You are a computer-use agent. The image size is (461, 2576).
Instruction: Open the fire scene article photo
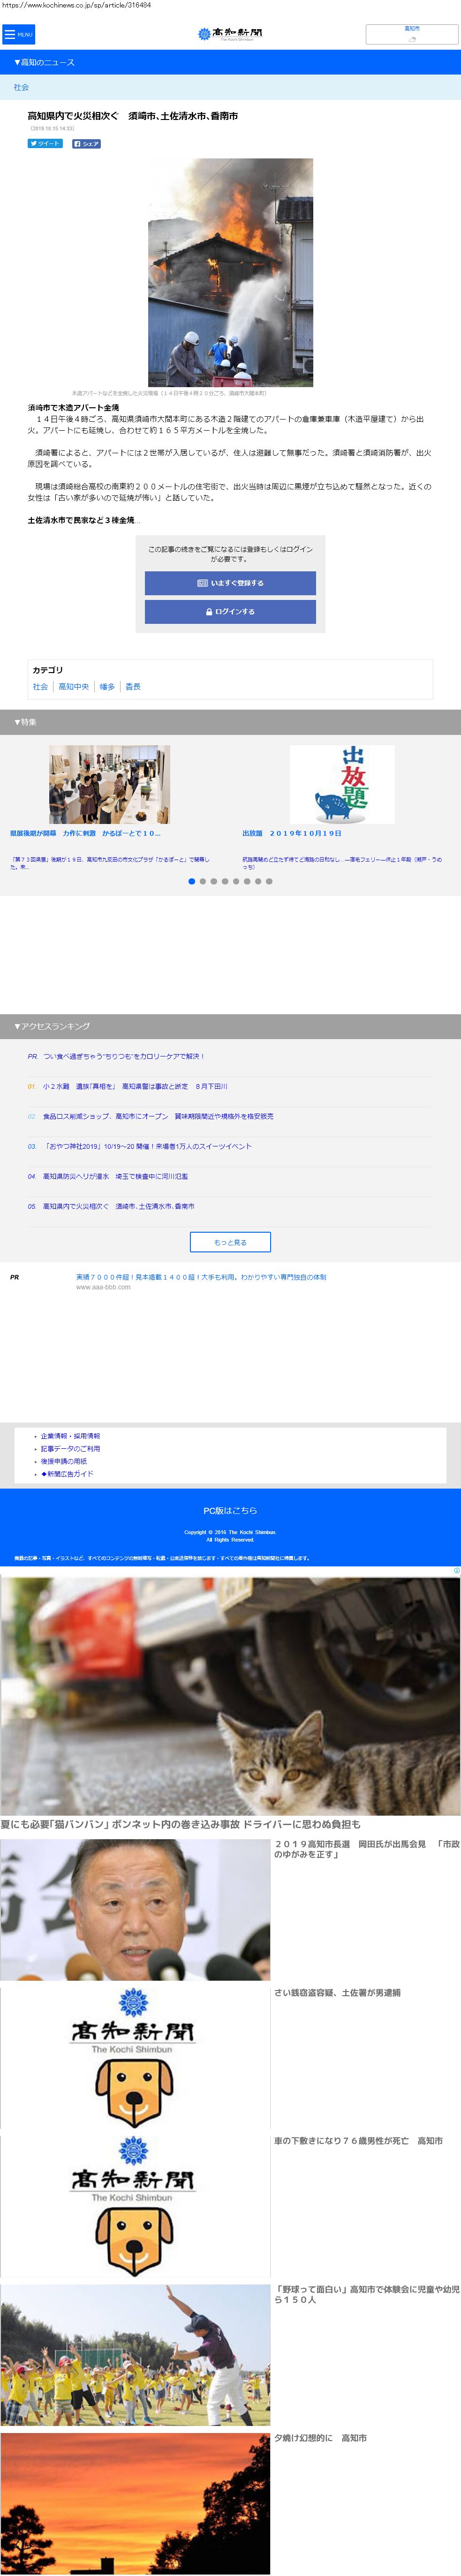pyautogui.click(x=230, y=273)
